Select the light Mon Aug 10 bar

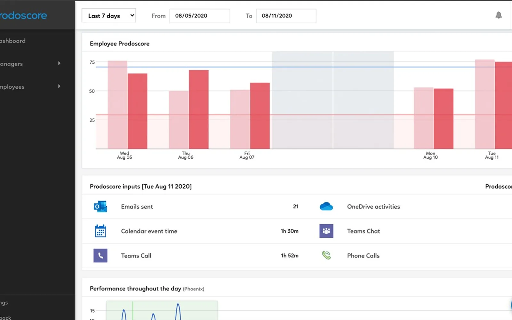pos(424,118)
